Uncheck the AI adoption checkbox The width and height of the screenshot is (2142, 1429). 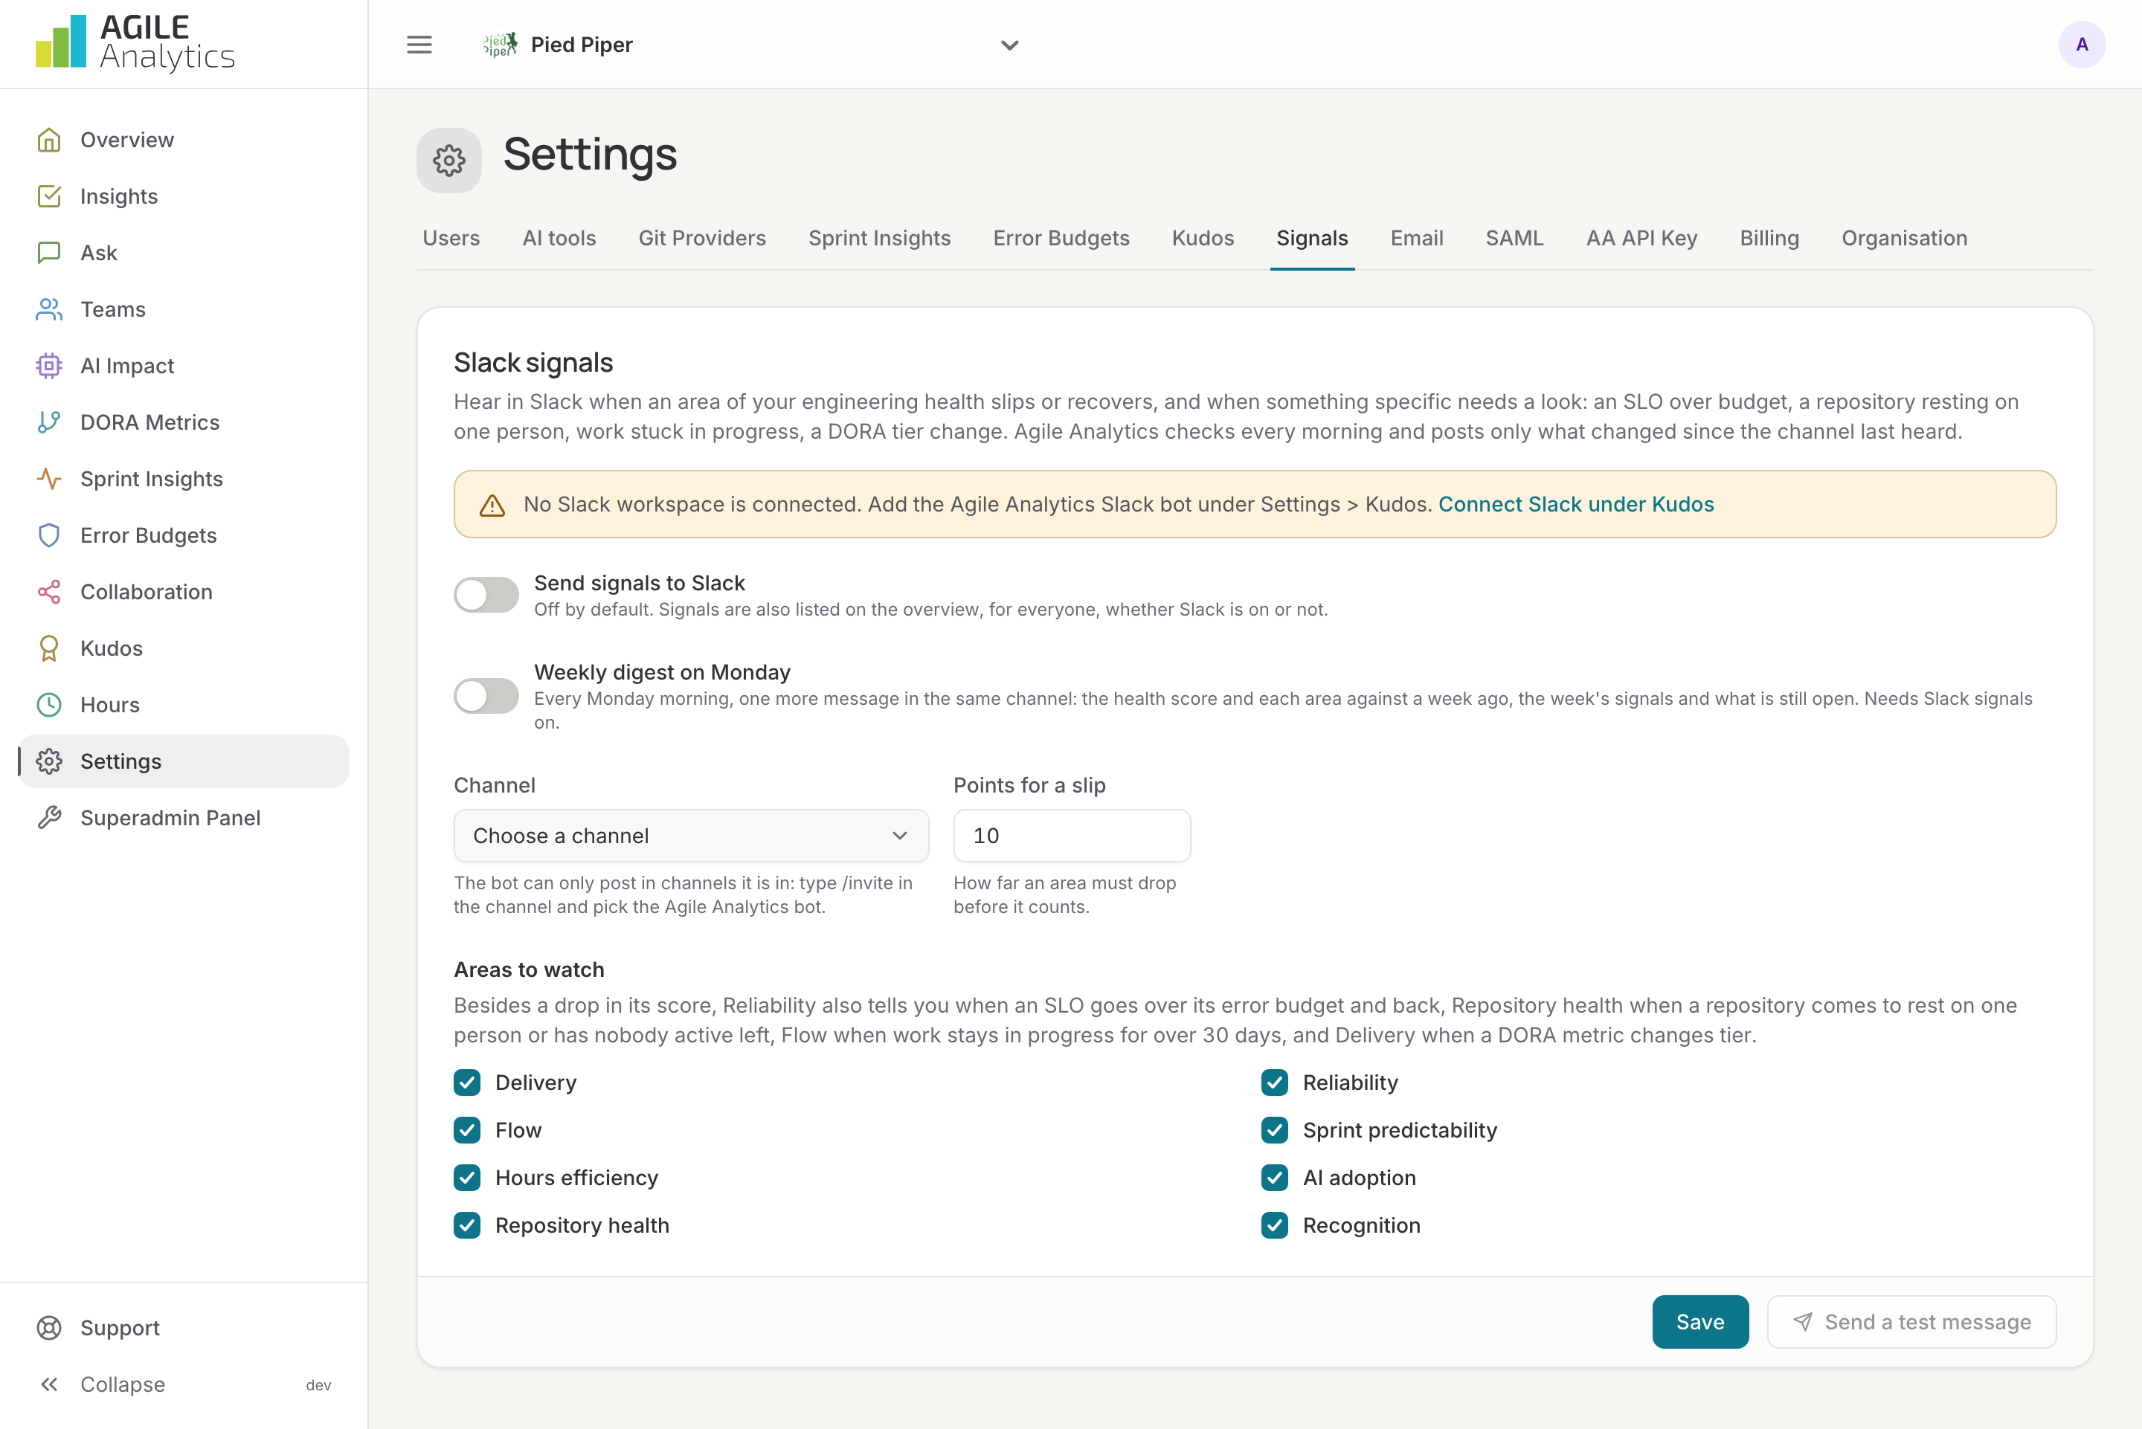coord(1274,1178)
